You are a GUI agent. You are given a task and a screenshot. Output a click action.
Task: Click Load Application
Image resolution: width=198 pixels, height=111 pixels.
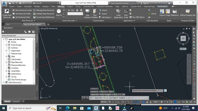coord(118,14)
